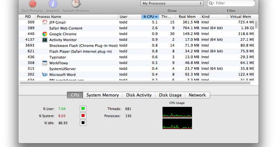
Task: Click PID 309 in the list
Action: (31, 22)
